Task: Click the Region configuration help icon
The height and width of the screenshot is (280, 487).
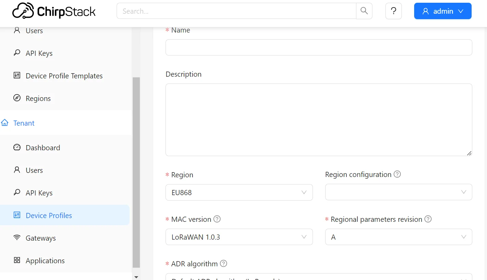Action: [x=397, y=174]
